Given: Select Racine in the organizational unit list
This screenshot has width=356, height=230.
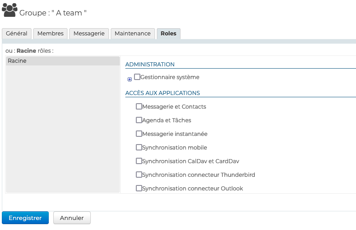Looking at the screenshot, I should pyautogui.click(x=62, y=61).
